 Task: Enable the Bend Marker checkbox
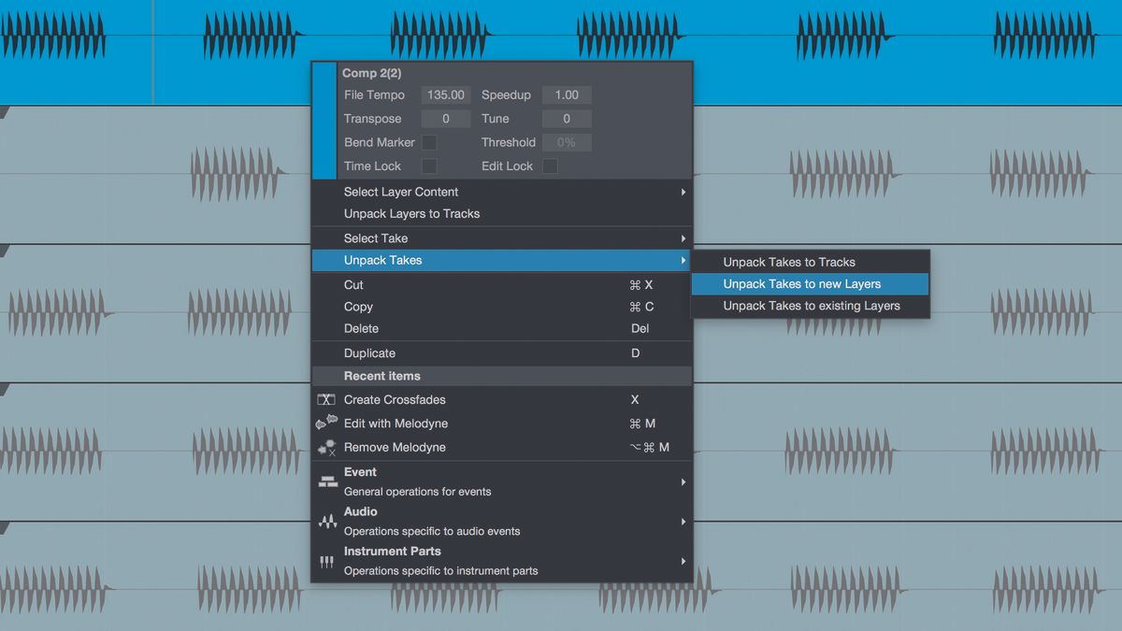pos(429,142)
